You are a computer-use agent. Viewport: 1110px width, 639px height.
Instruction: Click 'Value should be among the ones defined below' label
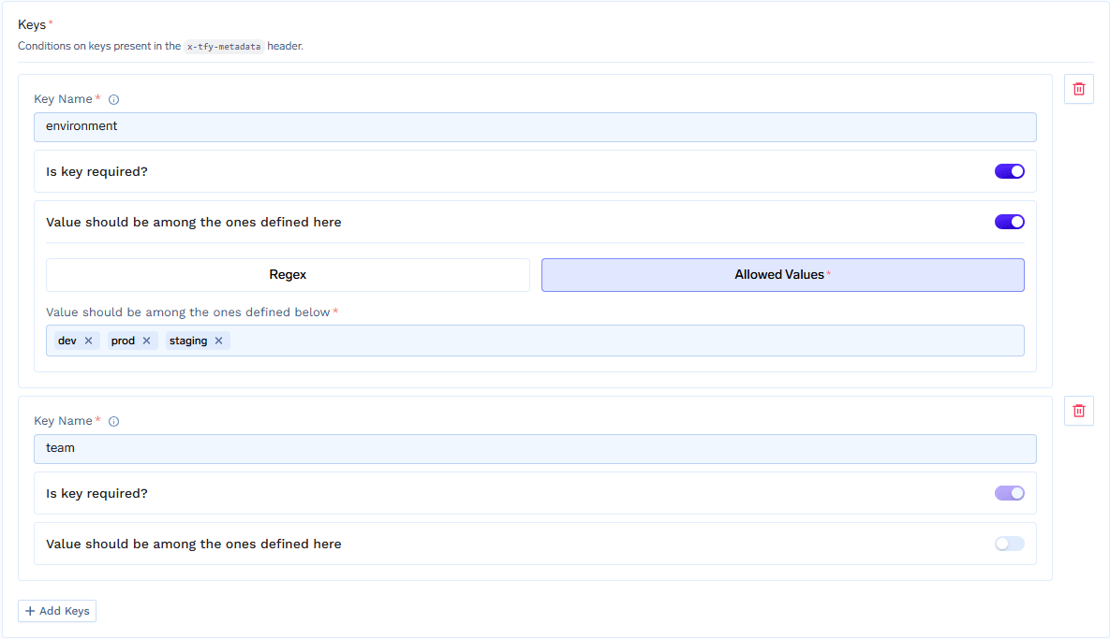point(188,312)
